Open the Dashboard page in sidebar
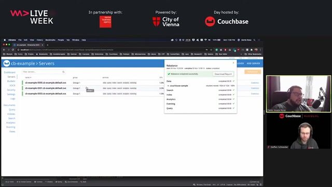The height and width of the screenshot is (187, 332). point(9,72)
